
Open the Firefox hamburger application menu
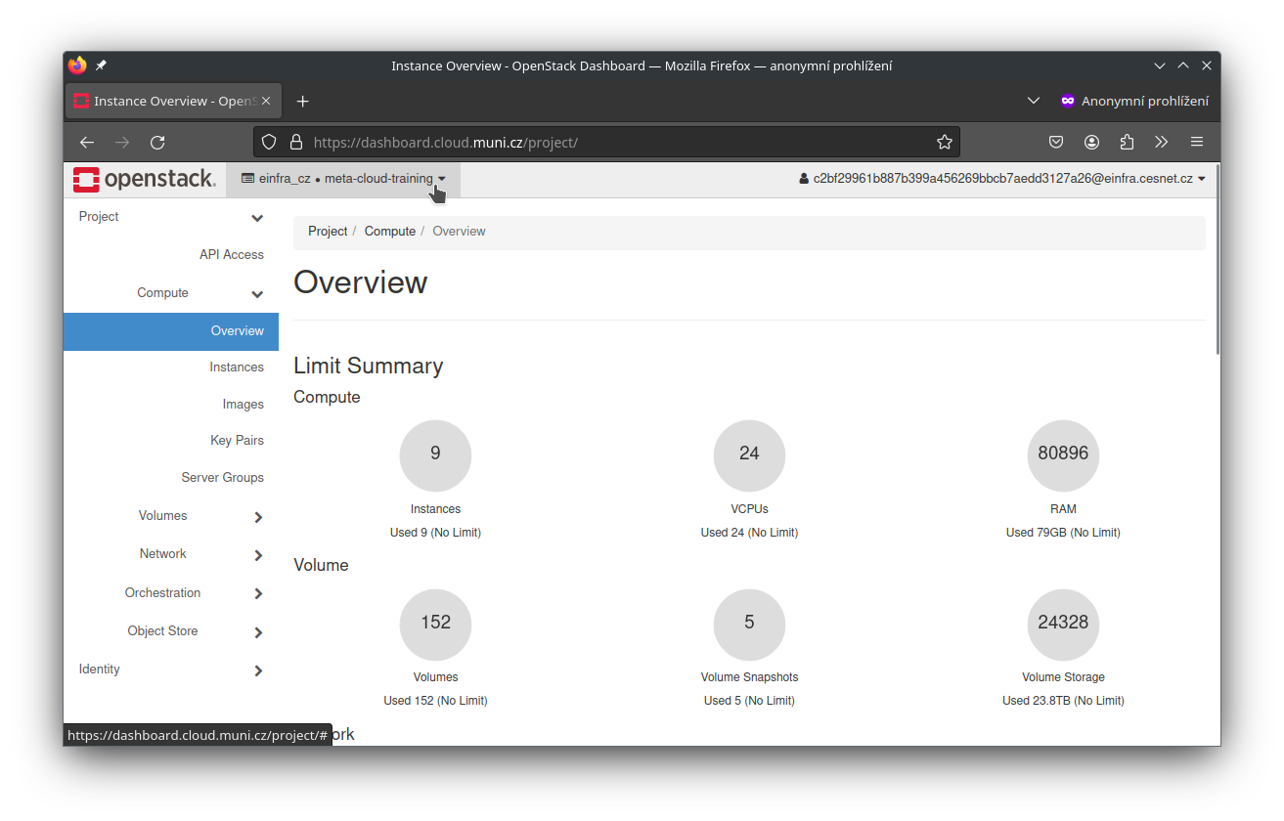(x=1197, y=143)
